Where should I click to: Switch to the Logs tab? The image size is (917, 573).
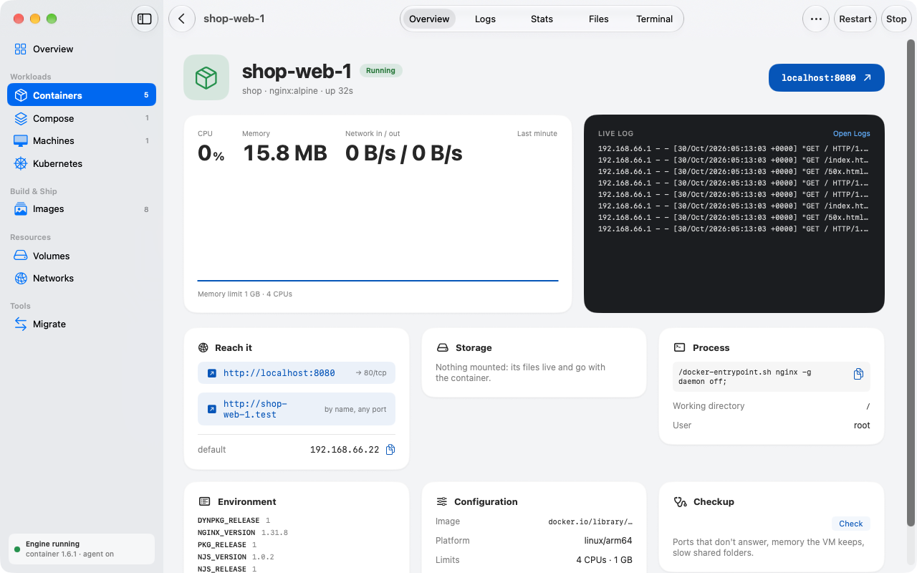485,19
